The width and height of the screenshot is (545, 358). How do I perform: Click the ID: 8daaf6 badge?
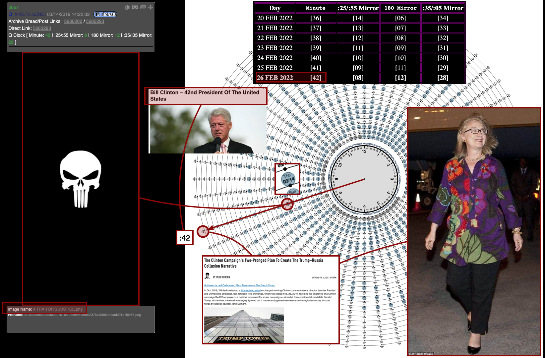click(105, 14)
